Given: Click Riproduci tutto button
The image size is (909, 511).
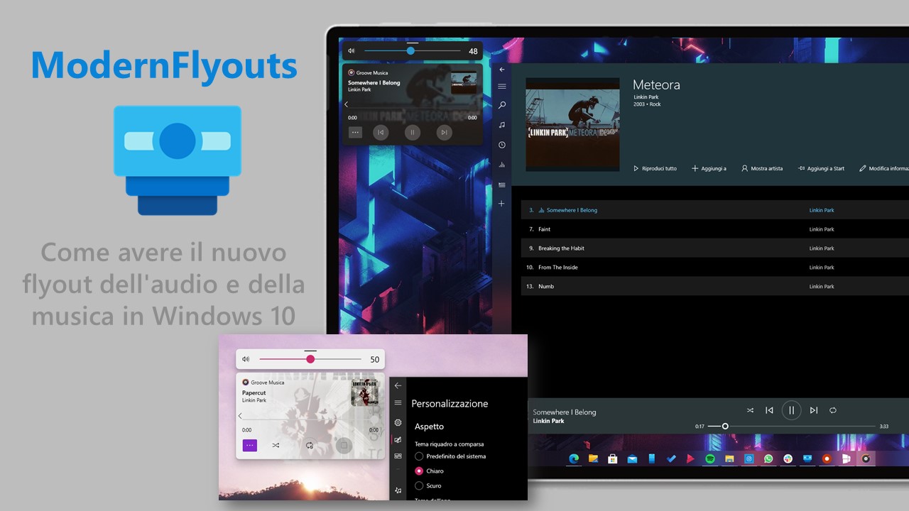Looking at the screenshot, I should [655, 169].
